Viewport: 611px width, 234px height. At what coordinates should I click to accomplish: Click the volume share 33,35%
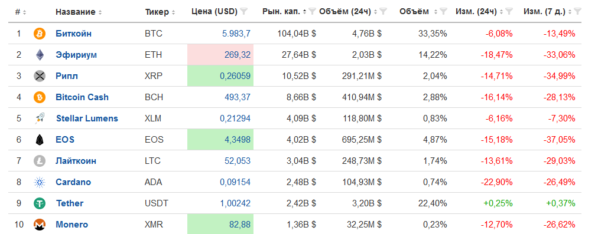pos(433,34)
